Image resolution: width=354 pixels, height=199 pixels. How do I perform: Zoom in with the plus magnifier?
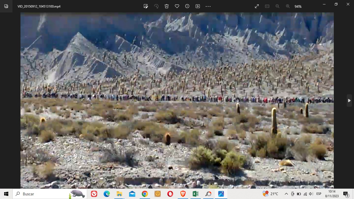click(288, 6)
